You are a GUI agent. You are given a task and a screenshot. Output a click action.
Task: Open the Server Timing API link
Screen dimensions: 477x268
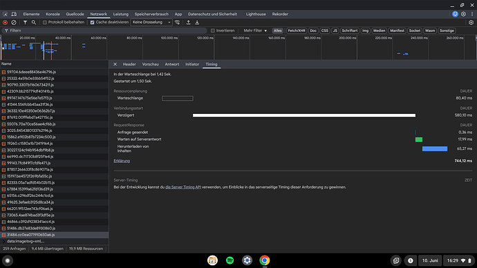pyautogui.click(x=183, y=187)
